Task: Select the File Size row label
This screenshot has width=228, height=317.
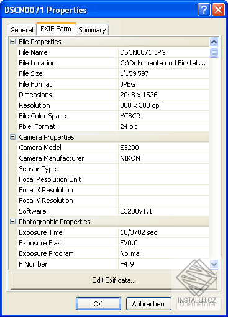Action: [30, 73]
